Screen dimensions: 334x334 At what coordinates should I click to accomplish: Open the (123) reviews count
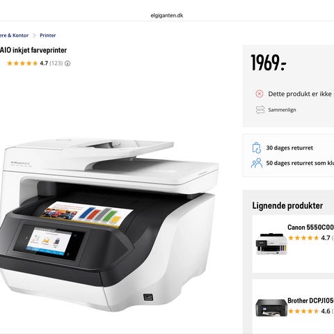56,63
